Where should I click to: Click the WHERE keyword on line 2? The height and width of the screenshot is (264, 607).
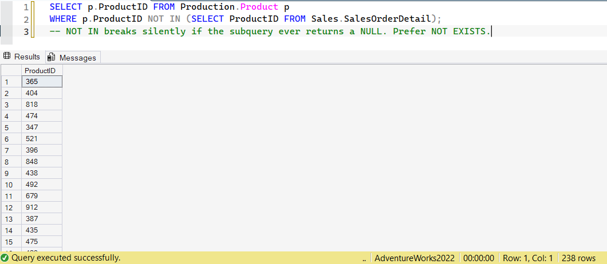[x=63, y=18]
